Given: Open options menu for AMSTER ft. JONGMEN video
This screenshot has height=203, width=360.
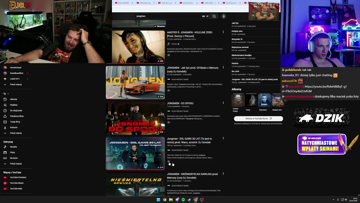Looking at the screenshot, I should (x=223, y=32).
